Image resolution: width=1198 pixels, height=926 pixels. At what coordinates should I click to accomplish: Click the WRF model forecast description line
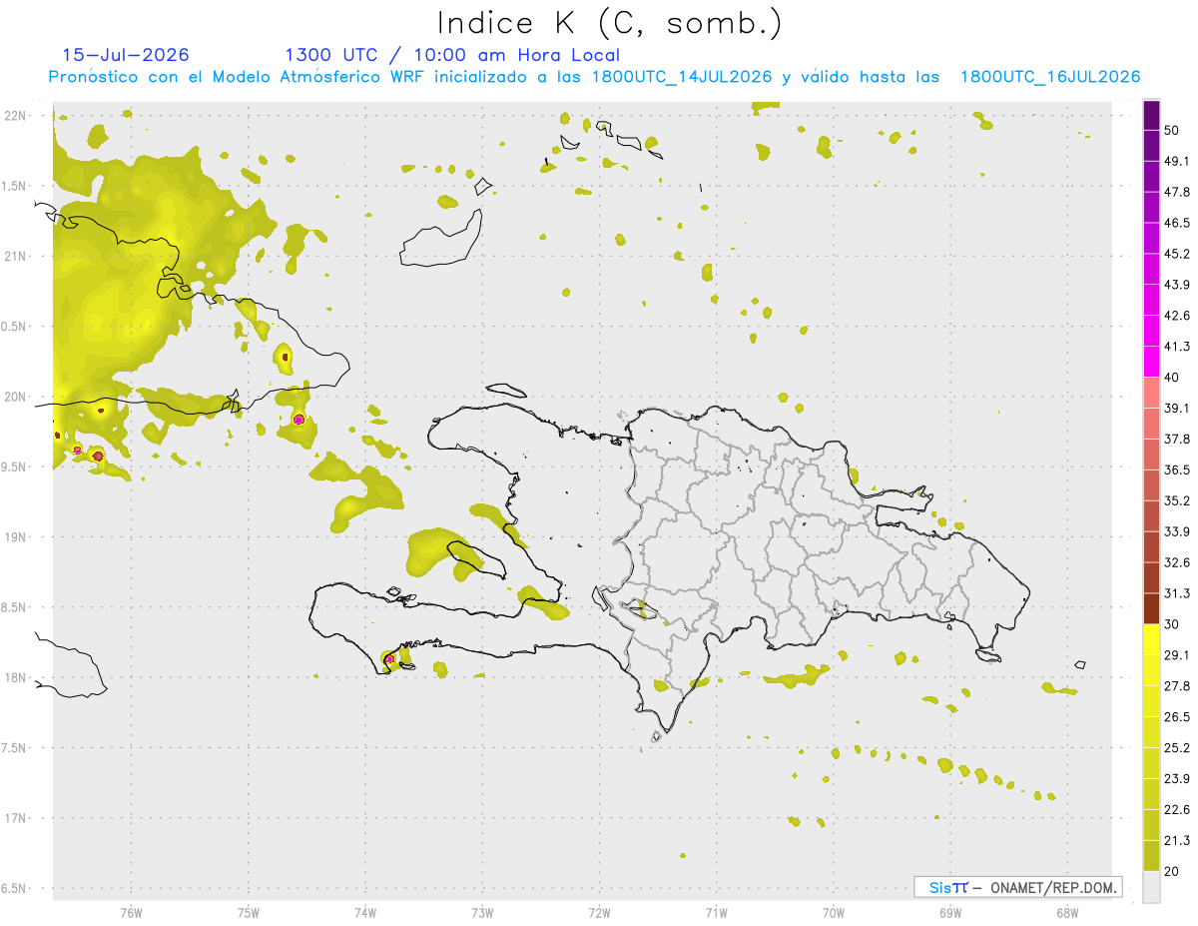pos(595,77)
